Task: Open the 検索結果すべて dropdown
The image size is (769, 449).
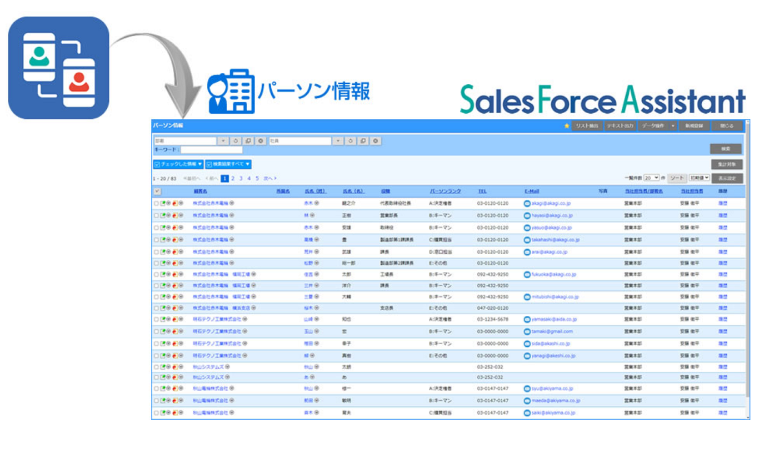Action: pyautogui.click(x=228, y=164)
